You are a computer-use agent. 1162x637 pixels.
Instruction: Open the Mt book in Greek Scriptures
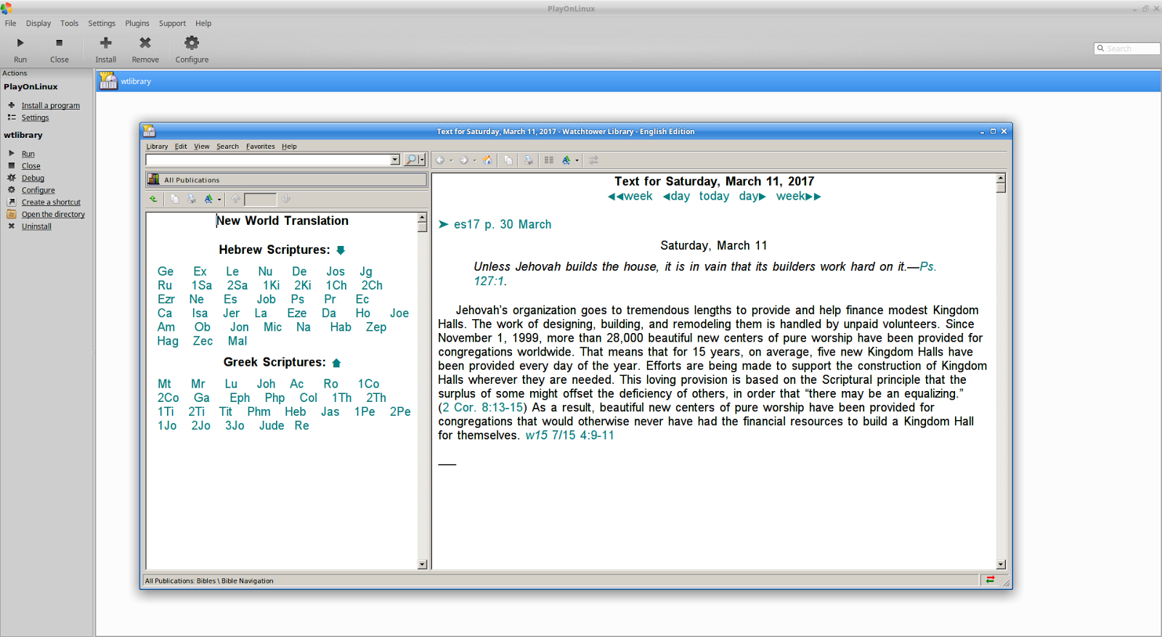click(x=165, y=384)
